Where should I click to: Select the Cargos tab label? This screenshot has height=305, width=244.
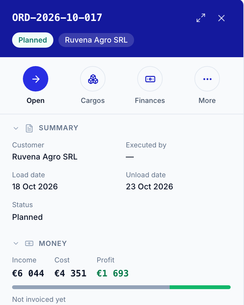coord(93,101)
